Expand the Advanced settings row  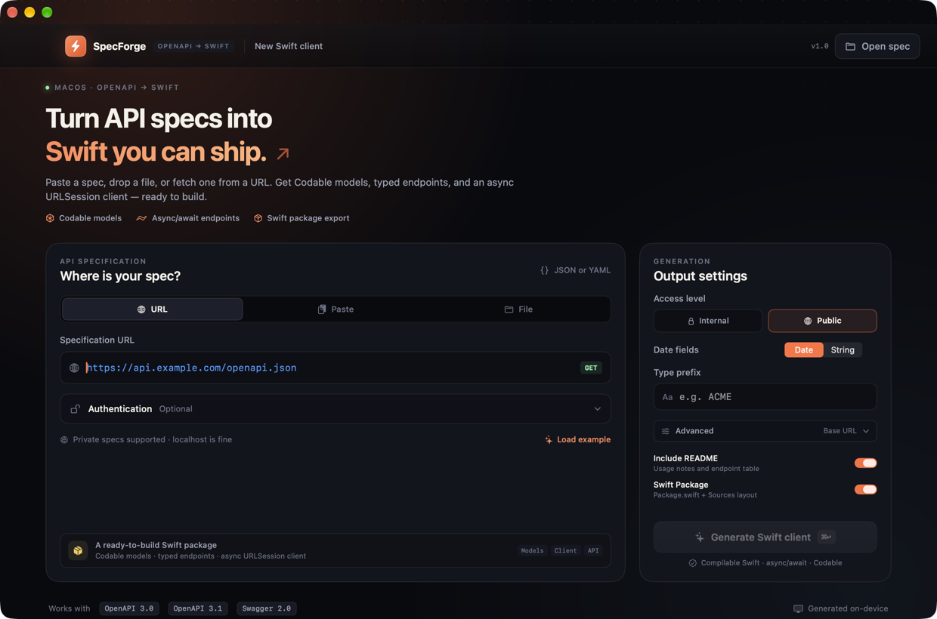point(765,431)
